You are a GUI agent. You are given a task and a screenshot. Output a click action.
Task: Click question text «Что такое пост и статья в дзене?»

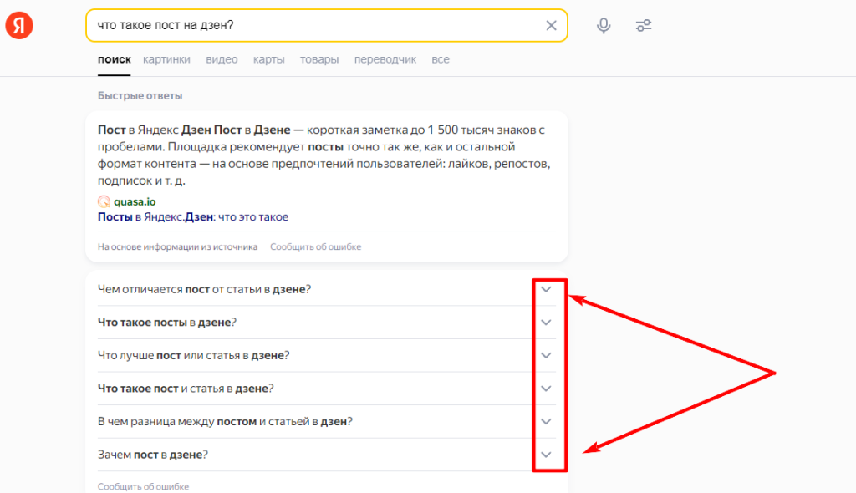pyautogui.click(x=186, y=389)
